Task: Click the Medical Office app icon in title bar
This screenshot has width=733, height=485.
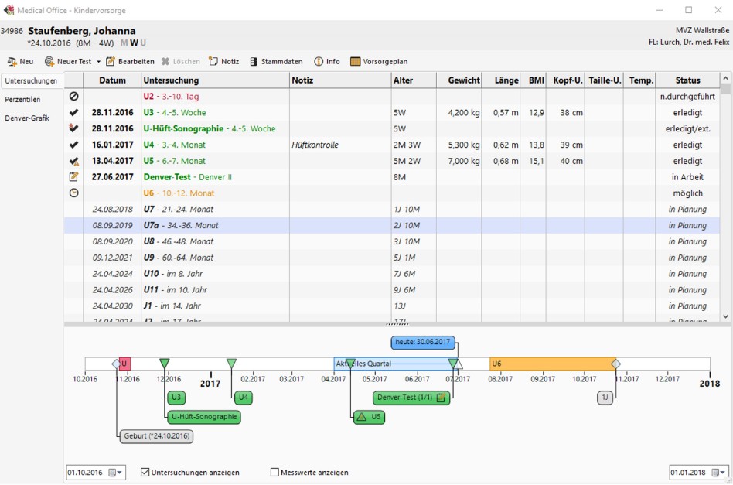Action: tap(9, 10)
